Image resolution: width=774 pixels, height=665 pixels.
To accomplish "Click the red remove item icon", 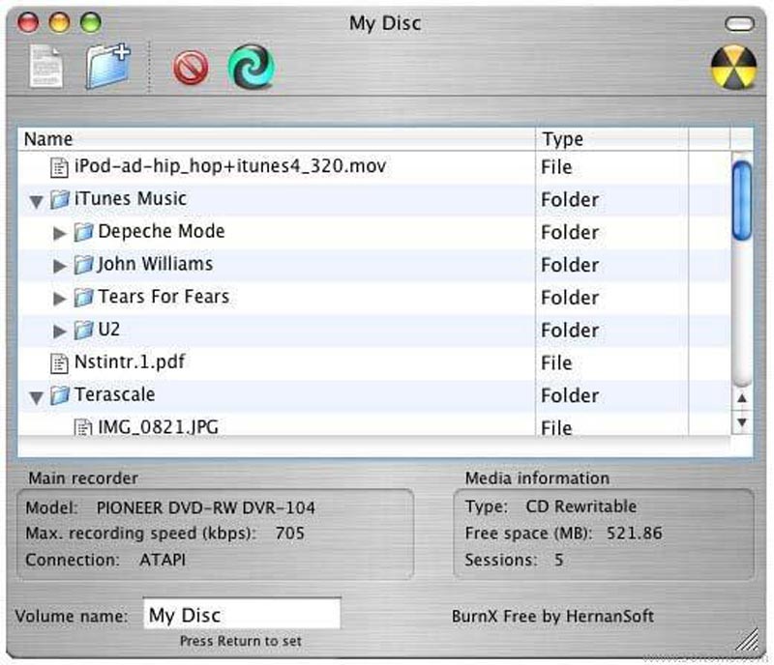I will [x=190, y=68].
